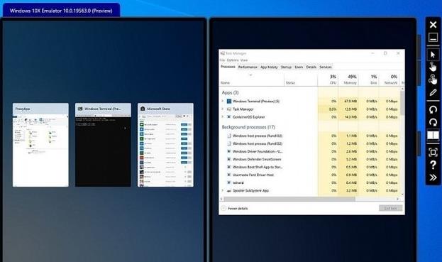The image size is (442, 262).
Task: Select the mouse pointer input tool
Action: tap(433, 55)
